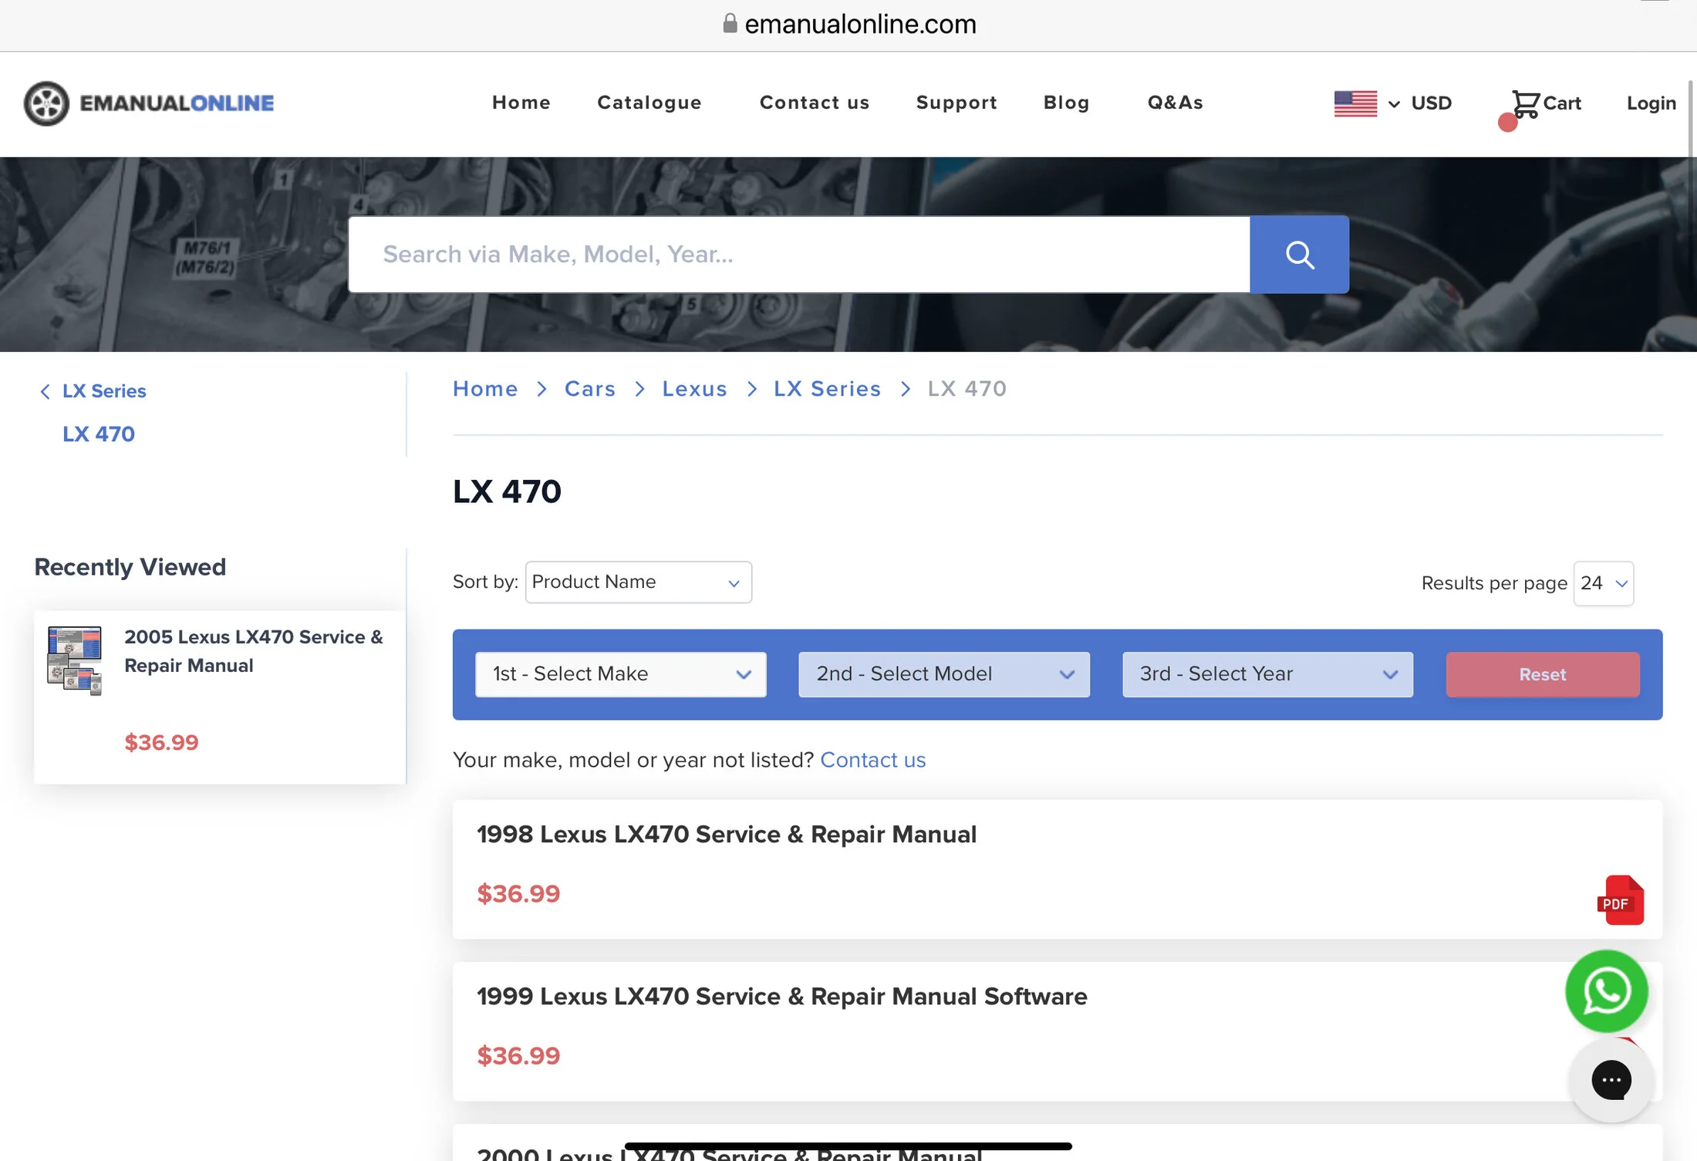Open the Q&As menu item

(x=1175, y=103)
